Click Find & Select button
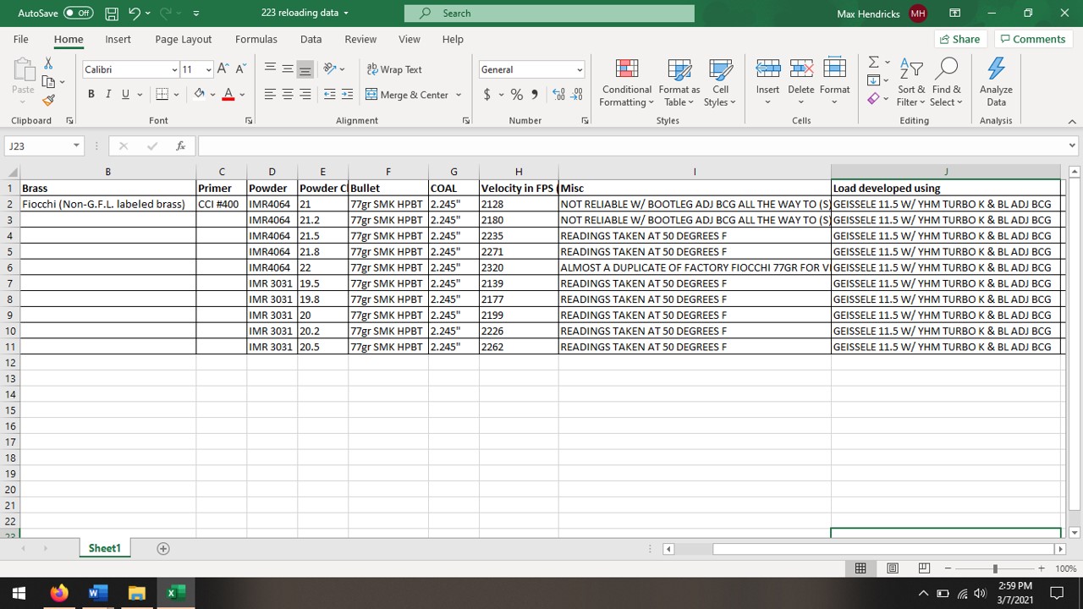 pos(946,82)
